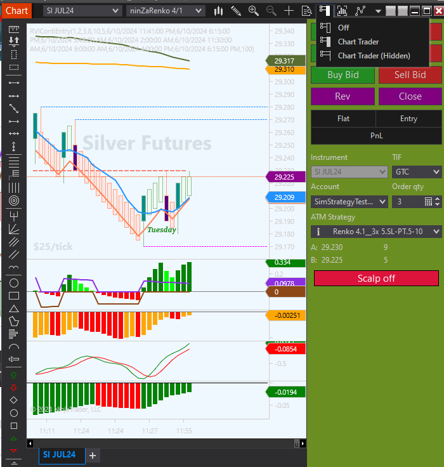Open the Indicators icon
The width and height of the screenshot is (444, 467).
[x=342, y=11]
